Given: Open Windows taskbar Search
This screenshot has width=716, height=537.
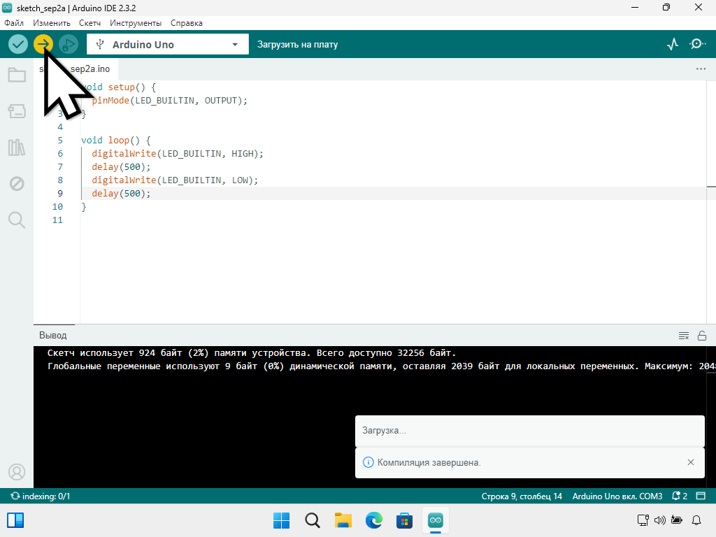Looking at the screenshot, I should point(313,520).
